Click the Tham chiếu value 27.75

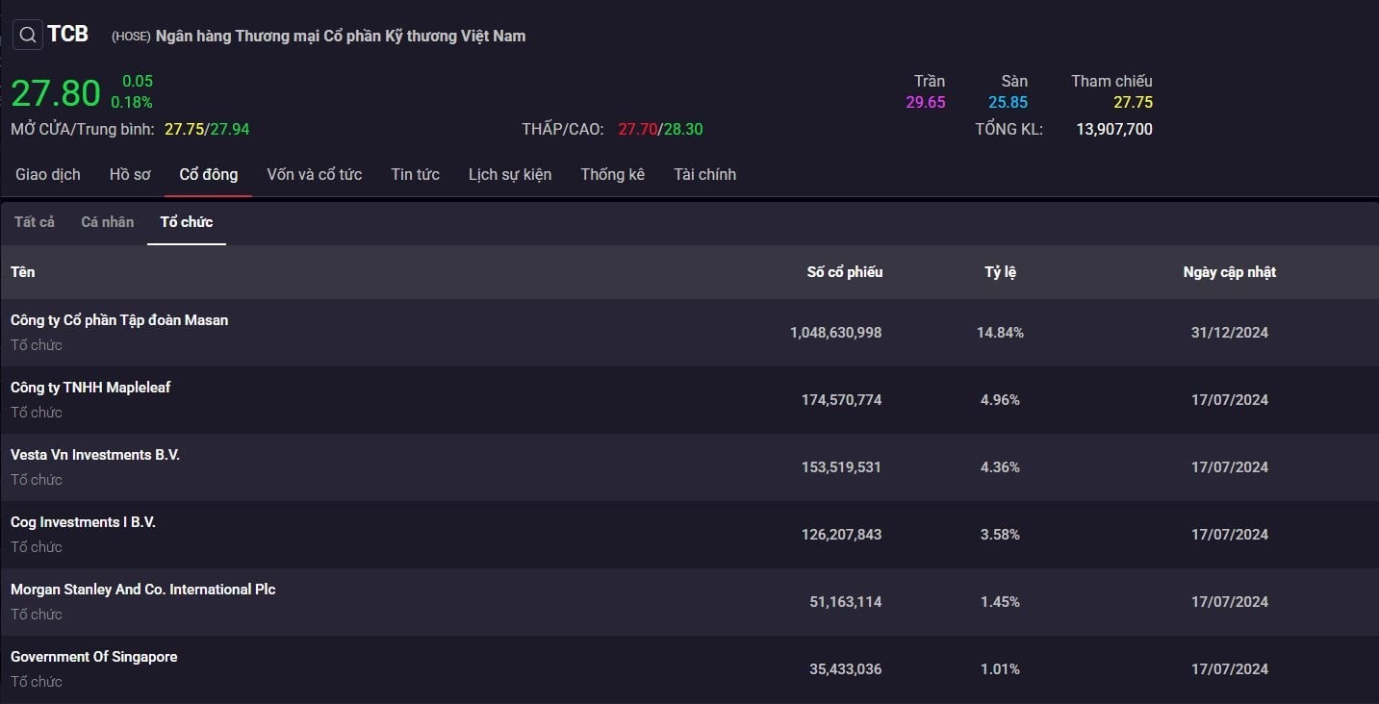tap(1133, 102)
